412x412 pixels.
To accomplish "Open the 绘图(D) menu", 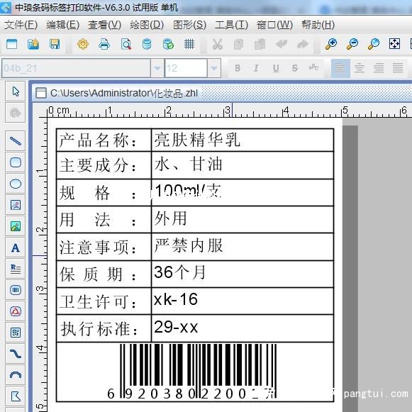I will click(x=147, y=25).
